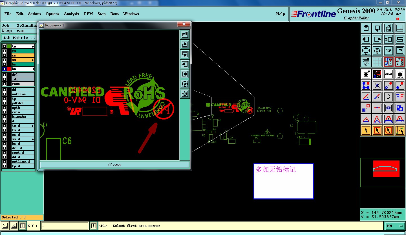Click the Job Matrix button

(19, 38)
